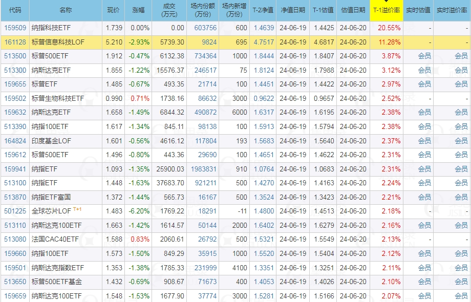Image resolution: width=471 pixels, height=302 pixels.
Task: Sort by T-2净值 column header
Action: pyautogui.click(x=263, y=10)
